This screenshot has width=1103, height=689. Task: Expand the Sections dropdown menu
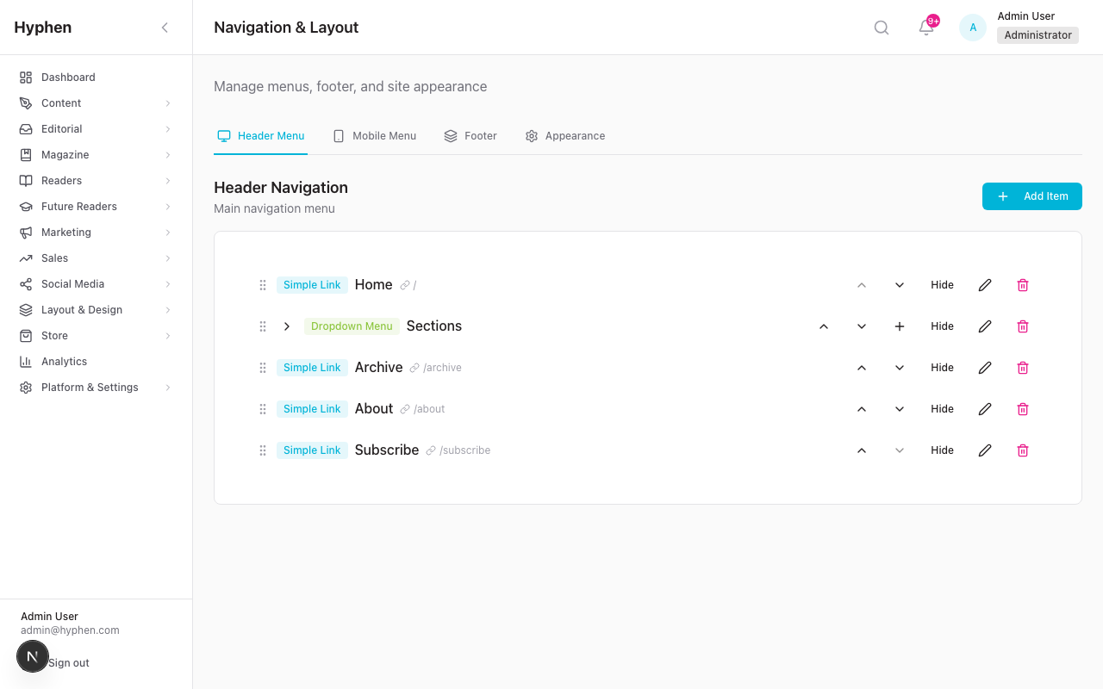click(287, 326)
